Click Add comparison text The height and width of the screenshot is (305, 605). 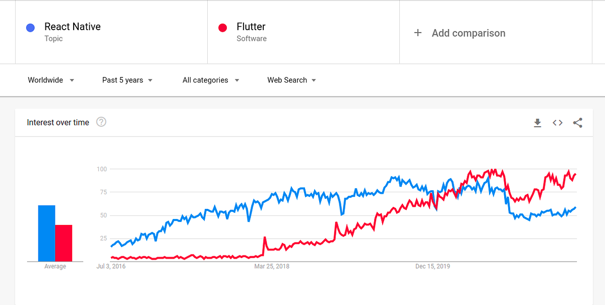pos(468,33)
